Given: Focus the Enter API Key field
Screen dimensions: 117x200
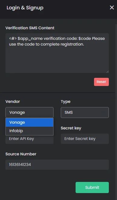Looking at the screenshot, I should [29, 140].
